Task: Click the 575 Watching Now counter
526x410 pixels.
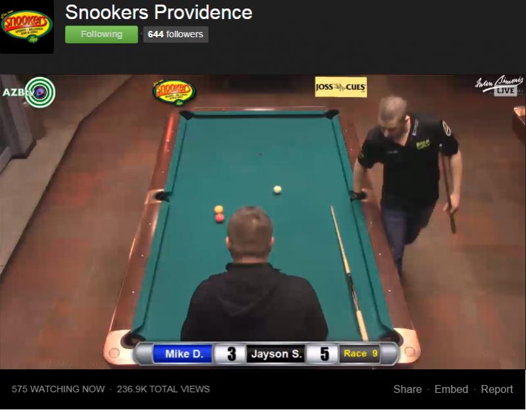Action: tap(58, 389)
